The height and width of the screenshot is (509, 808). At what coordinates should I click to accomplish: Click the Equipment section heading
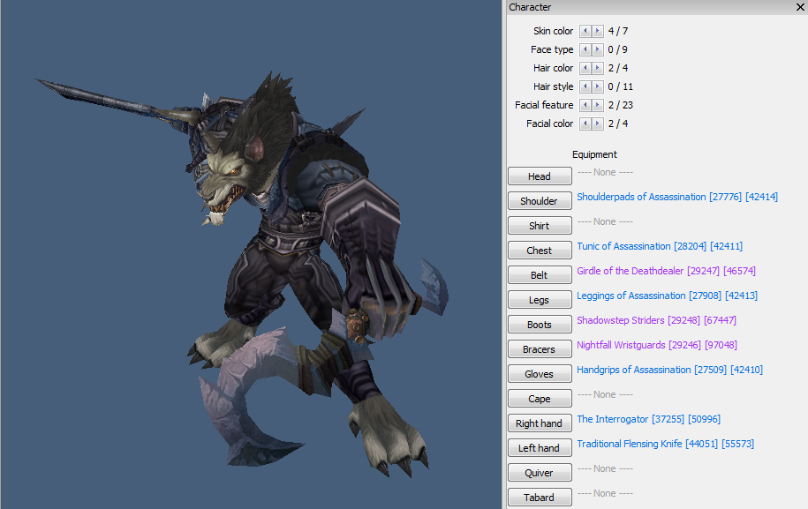point(594,154)
